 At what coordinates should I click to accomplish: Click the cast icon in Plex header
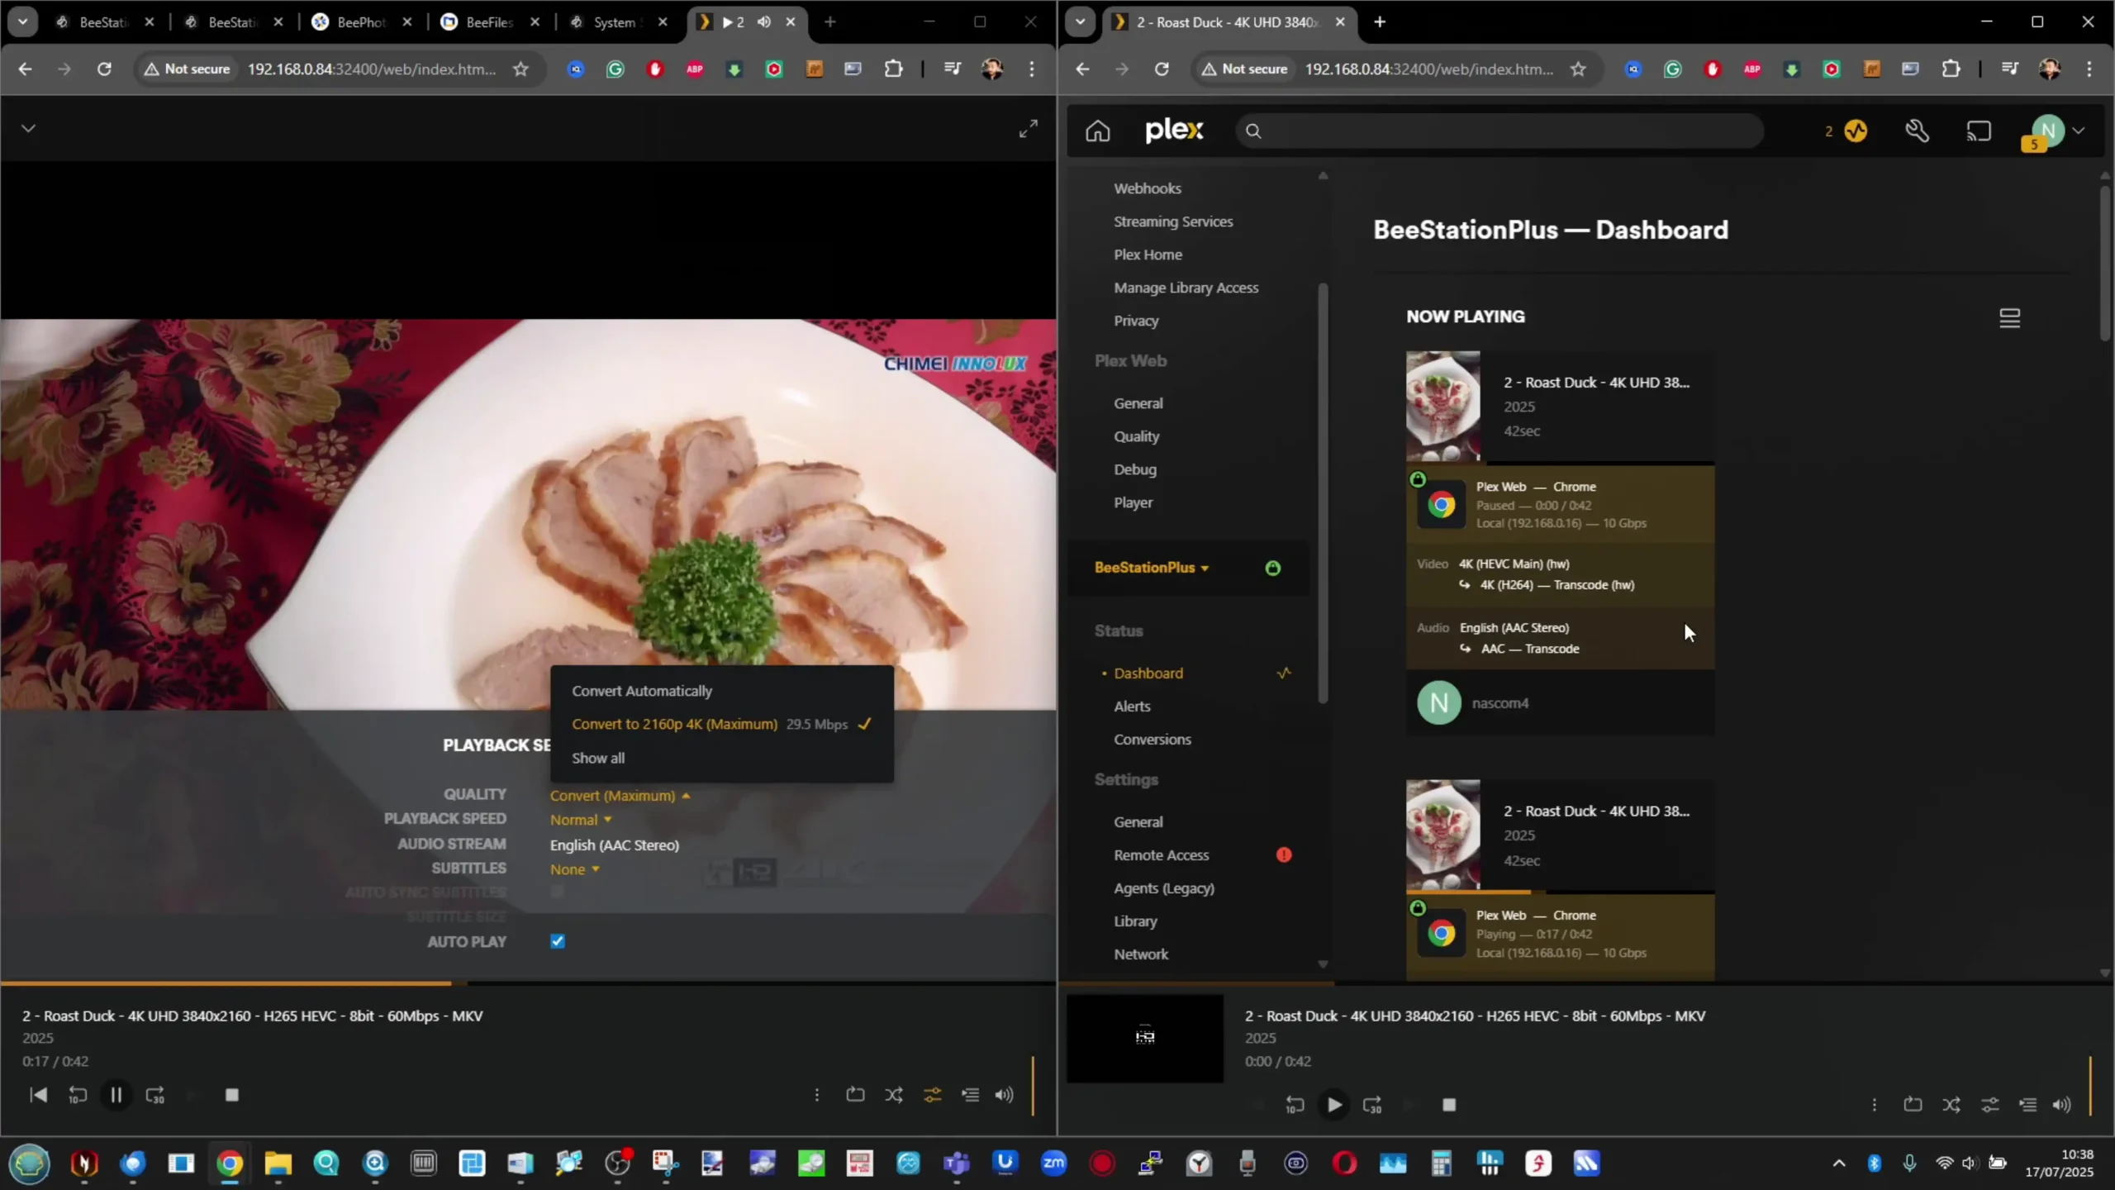pyautogui.click(x=1978, y=131)
